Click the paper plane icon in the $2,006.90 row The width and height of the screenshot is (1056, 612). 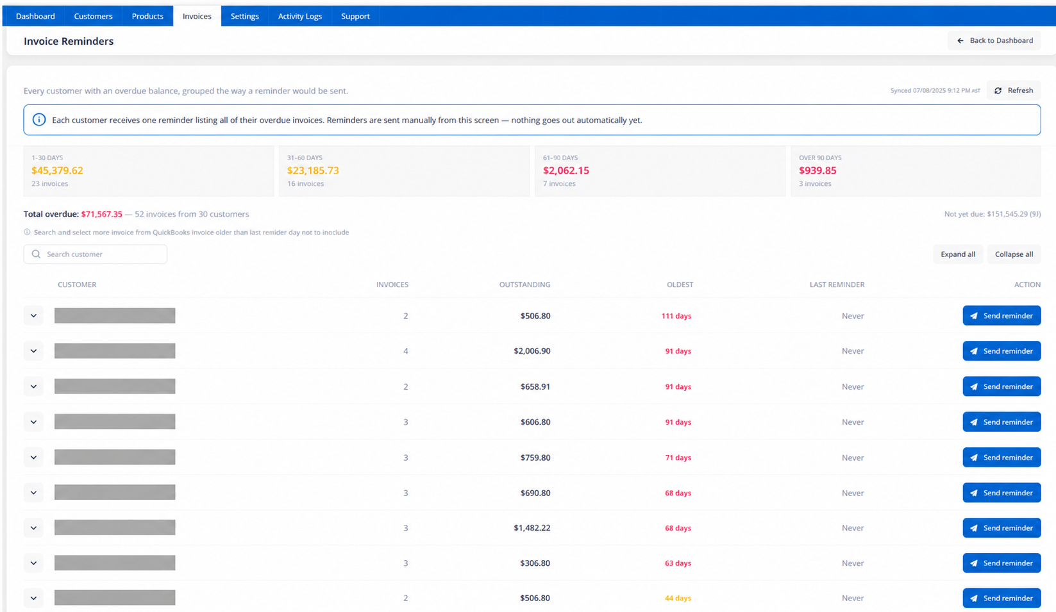coord(974,351)
